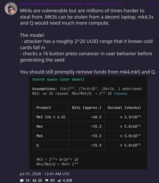Click the blue 'reseed' word in the image

(120, 94)
